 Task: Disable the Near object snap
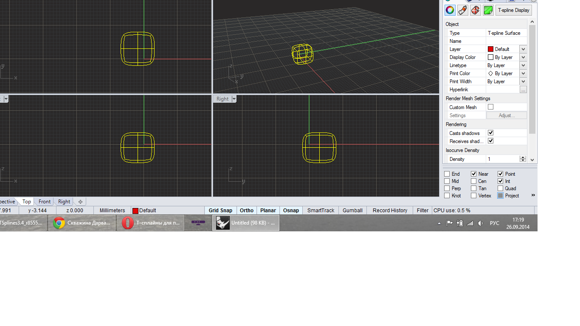pos(473,174)
